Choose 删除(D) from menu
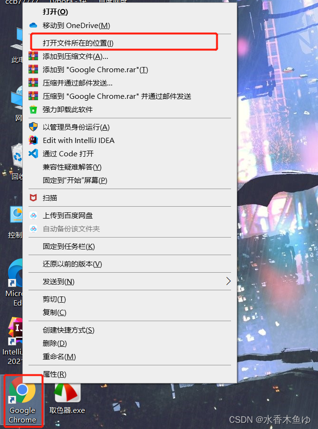This screenshot has width=318, height=429. 130,343
